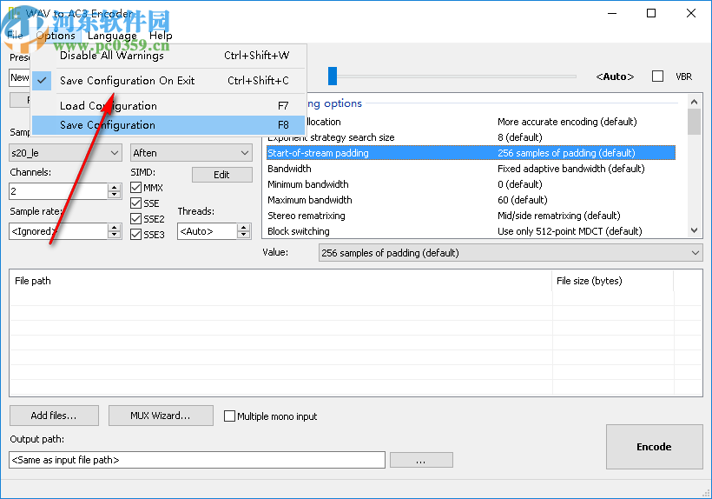
Task: Select Start-of-stream padding option row
Action: (471, 153)
